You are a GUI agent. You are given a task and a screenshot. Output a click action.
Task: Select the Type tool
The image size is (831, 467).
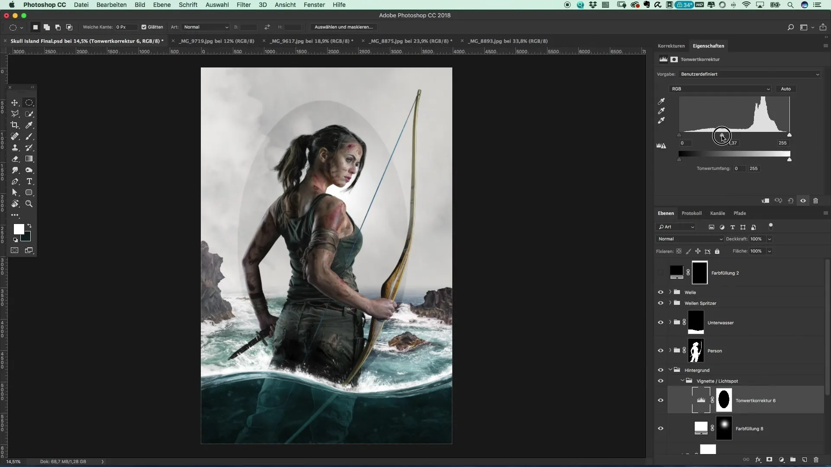pyautogui.click(x=29, y=181)
